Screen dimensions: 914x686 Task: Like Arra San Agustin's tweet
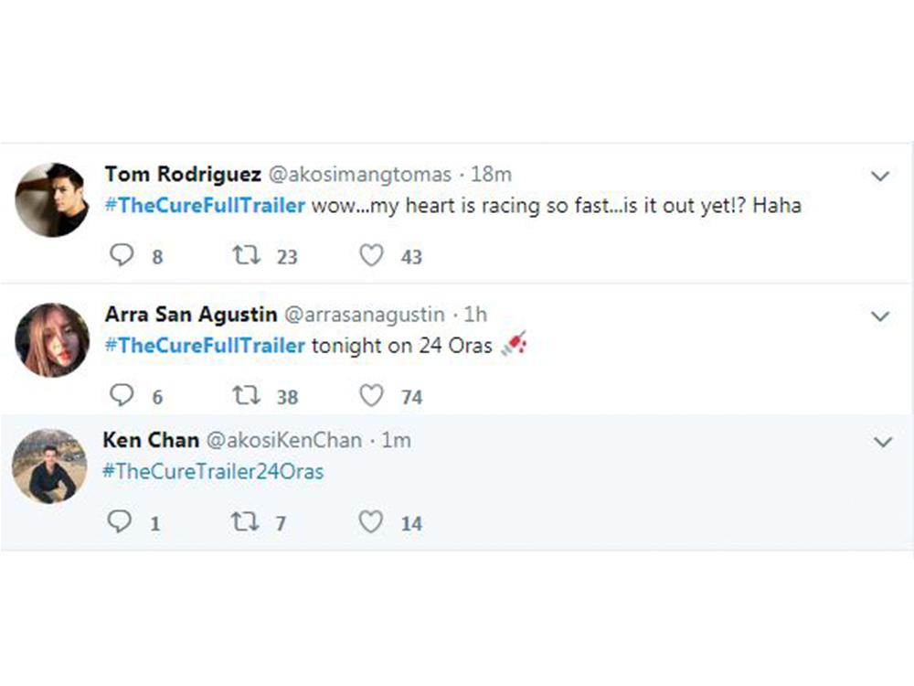click(x=371, y=395)
